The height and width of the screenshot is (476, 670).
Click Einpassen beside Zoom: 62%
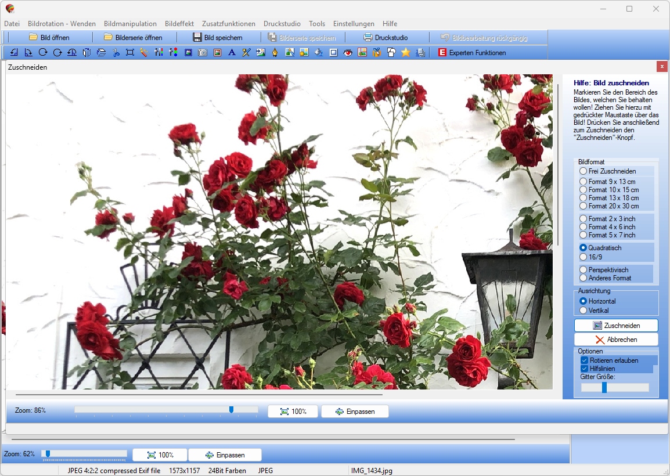(225, 455)
